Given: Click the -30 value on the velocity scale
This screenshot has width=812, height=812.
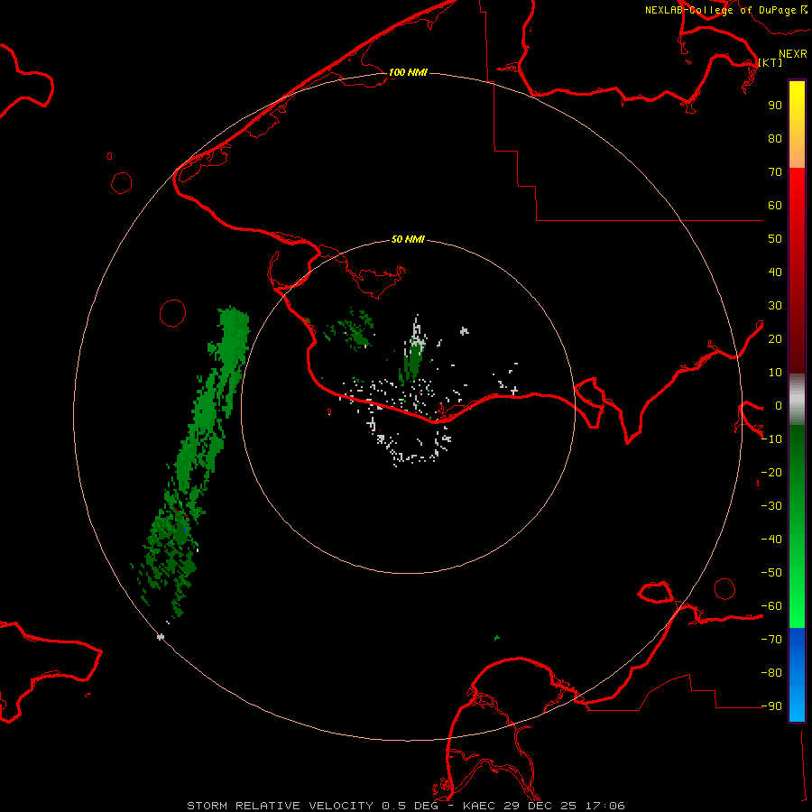Looking at the screenshot, I should click(x=771, y=506).
